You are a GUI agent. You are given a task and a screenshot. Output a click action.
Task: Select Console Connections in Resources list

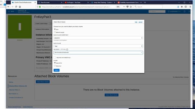(16, 97)
